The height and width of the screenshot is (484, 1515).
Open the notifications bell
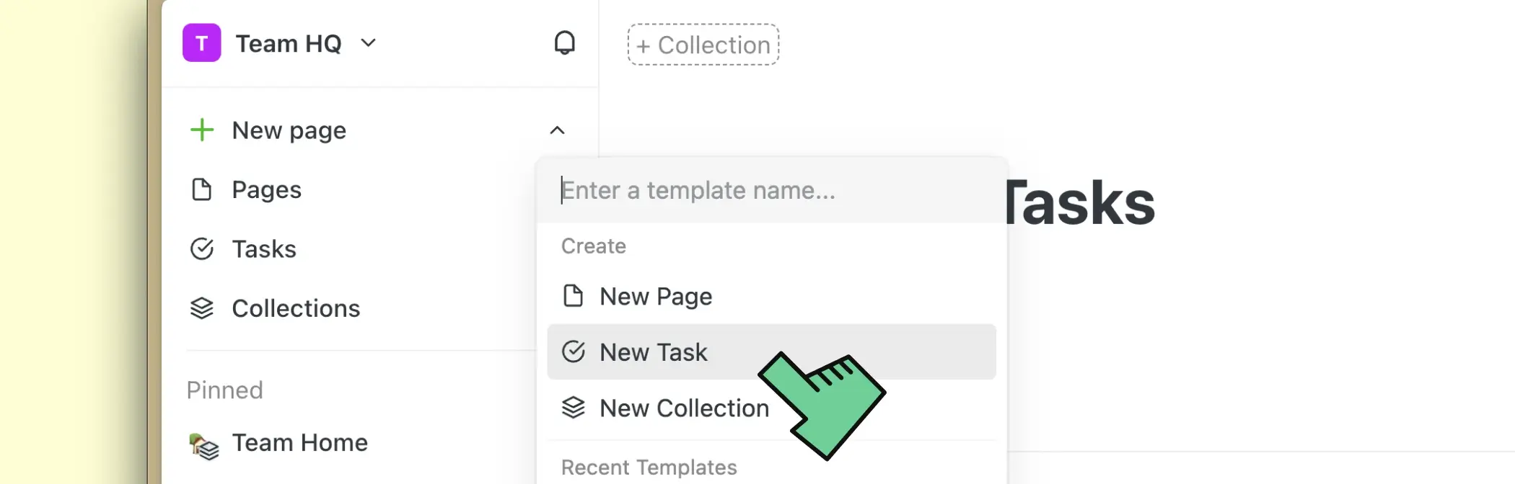coord(564,43)
